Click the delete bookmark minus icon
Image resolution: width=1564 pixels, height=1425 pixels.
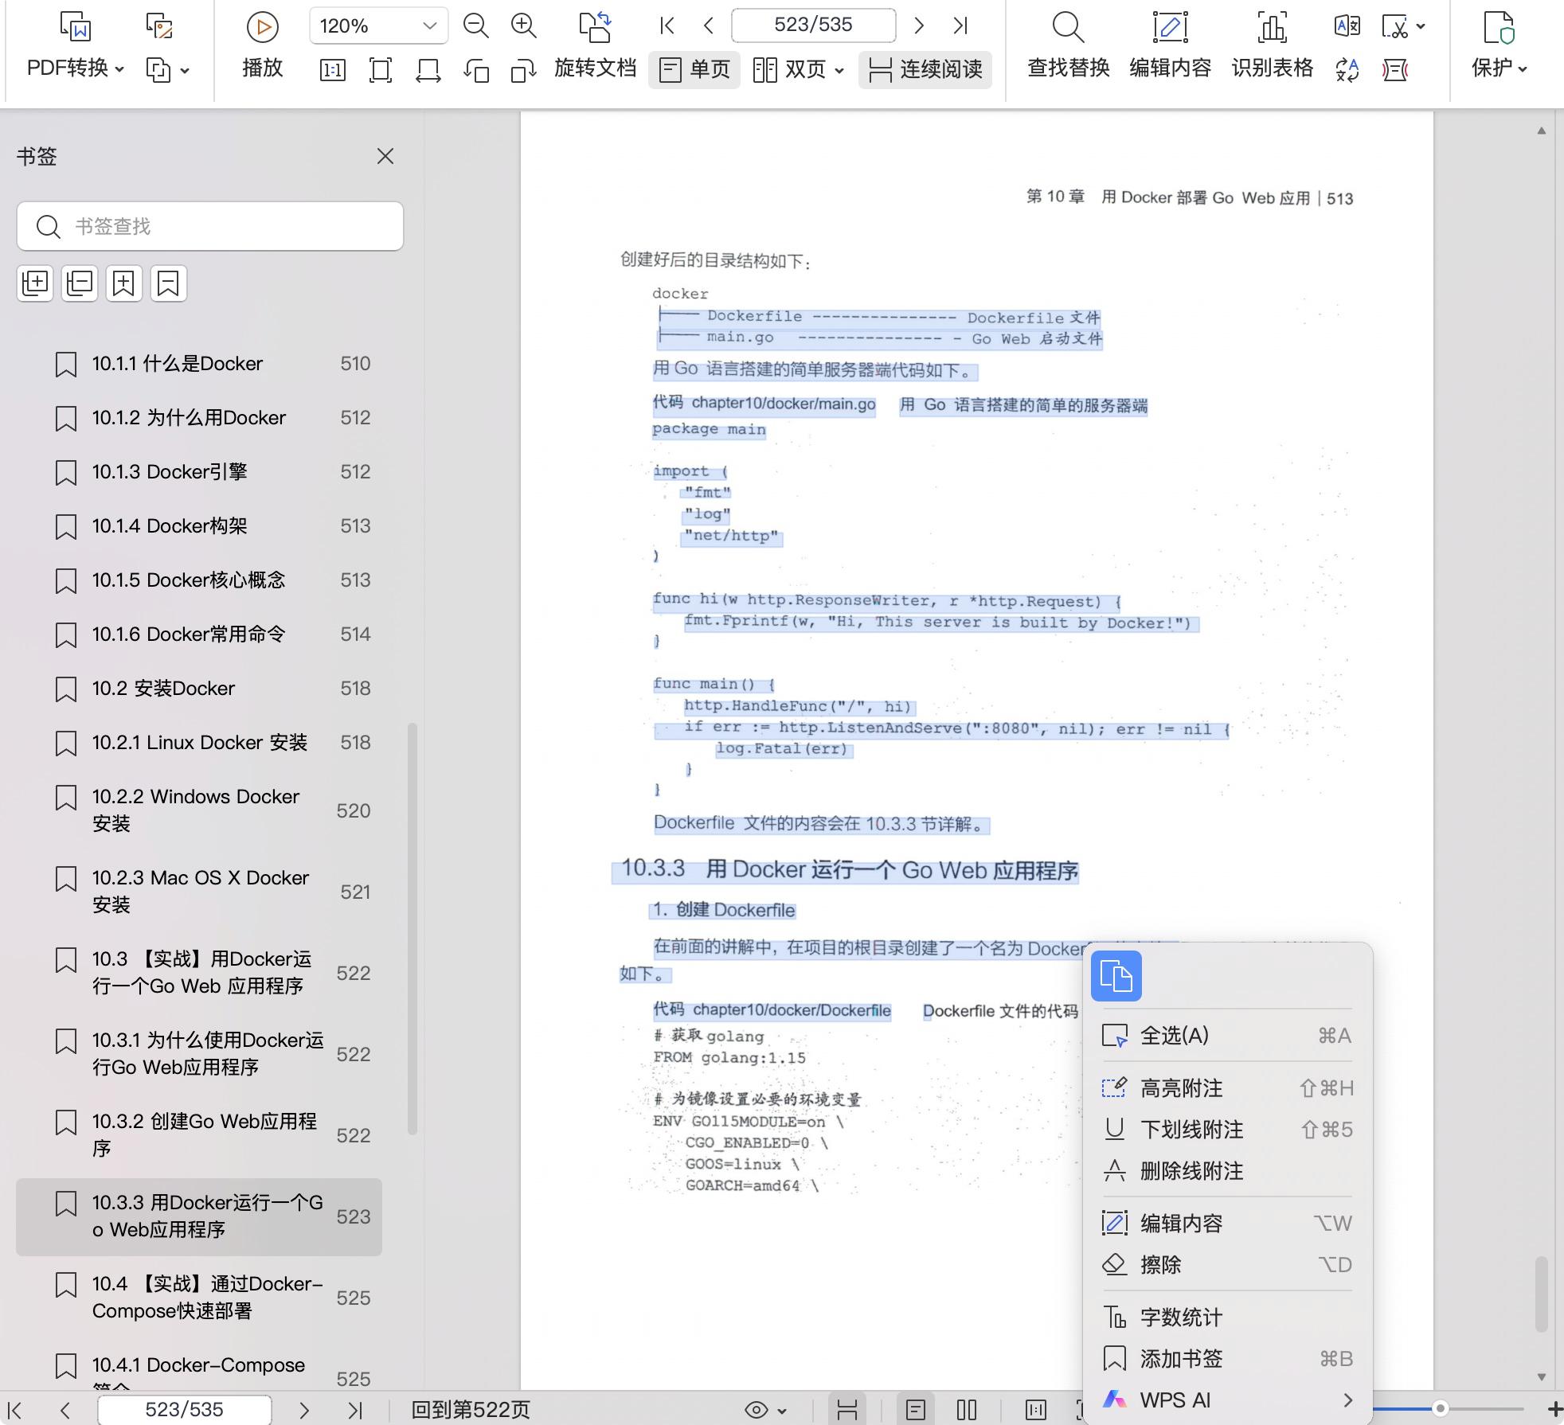click(x=168, y=283)
